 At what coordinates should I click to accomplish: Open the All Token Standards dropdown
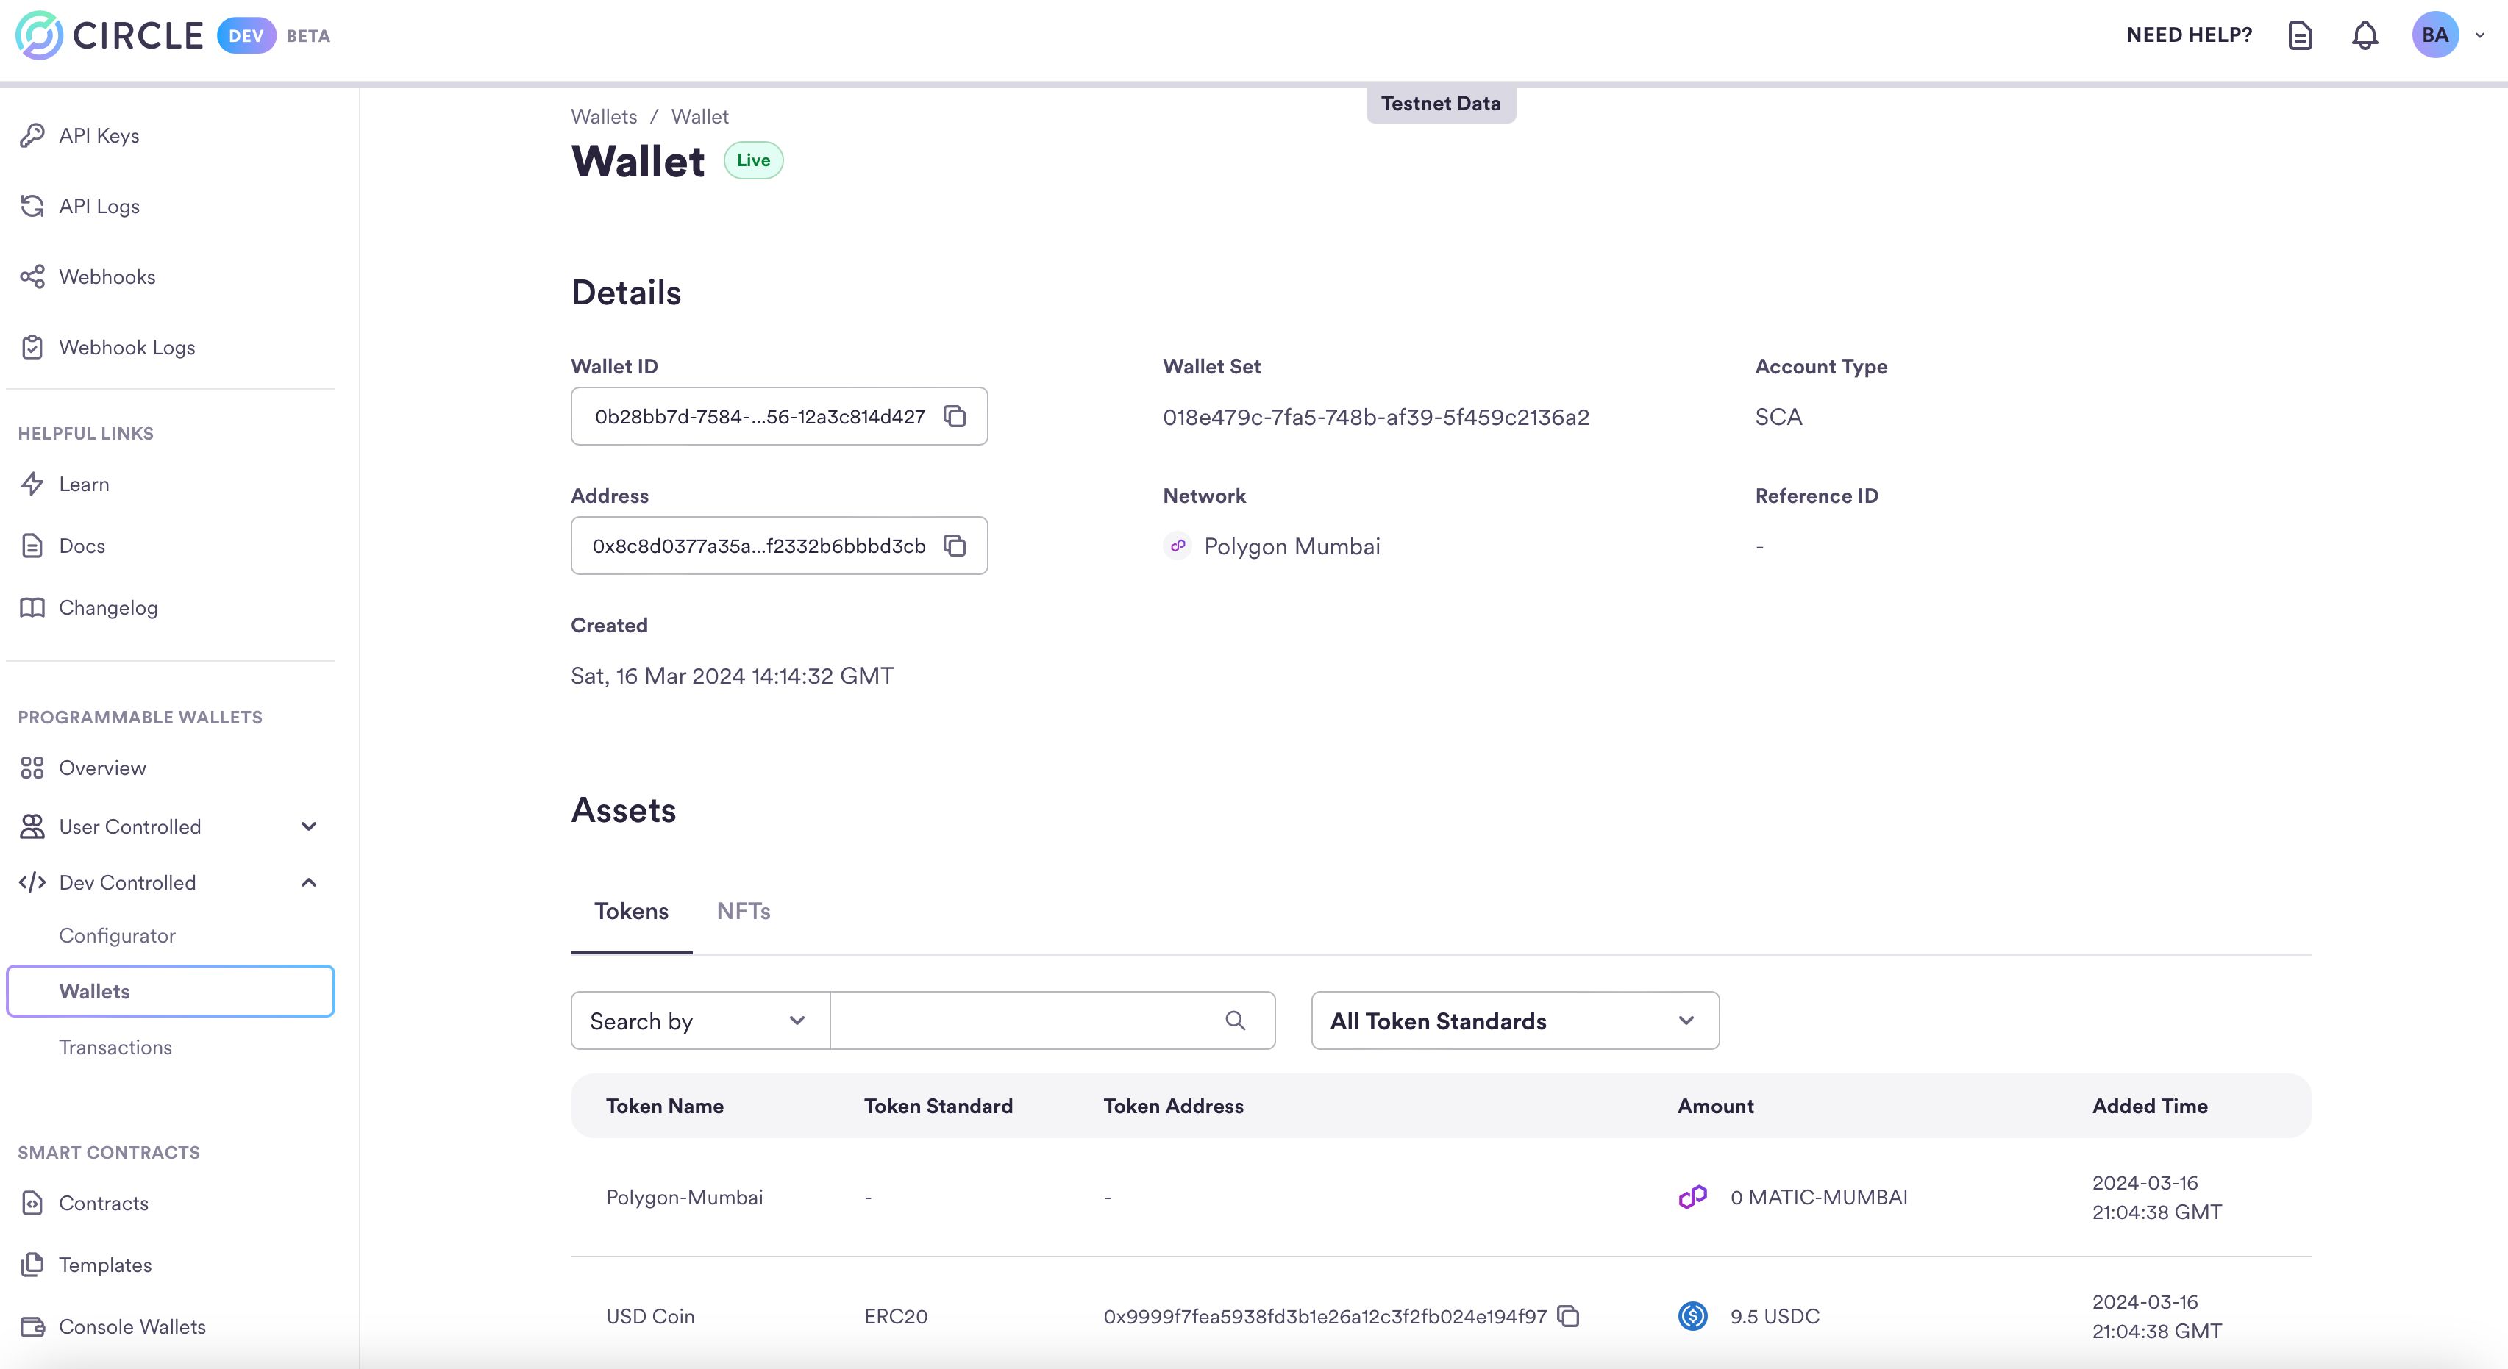(1515, 1021)
